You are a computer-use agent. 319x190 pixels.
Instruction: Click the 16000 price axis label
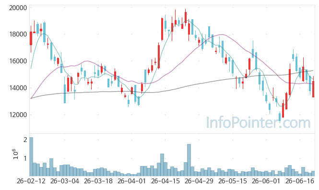(18, 61)
